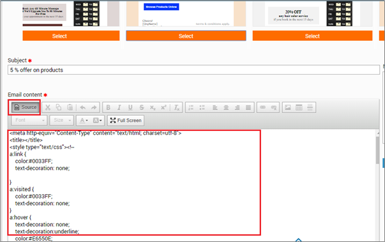Screen dimensions: 385x242
Task: Click the '<title></title>' code line
Action: click(x=26, y=140)
